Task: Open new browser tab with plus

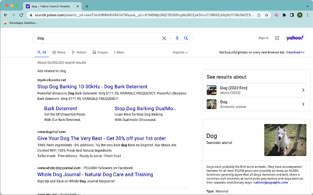Action: point(87,6)
